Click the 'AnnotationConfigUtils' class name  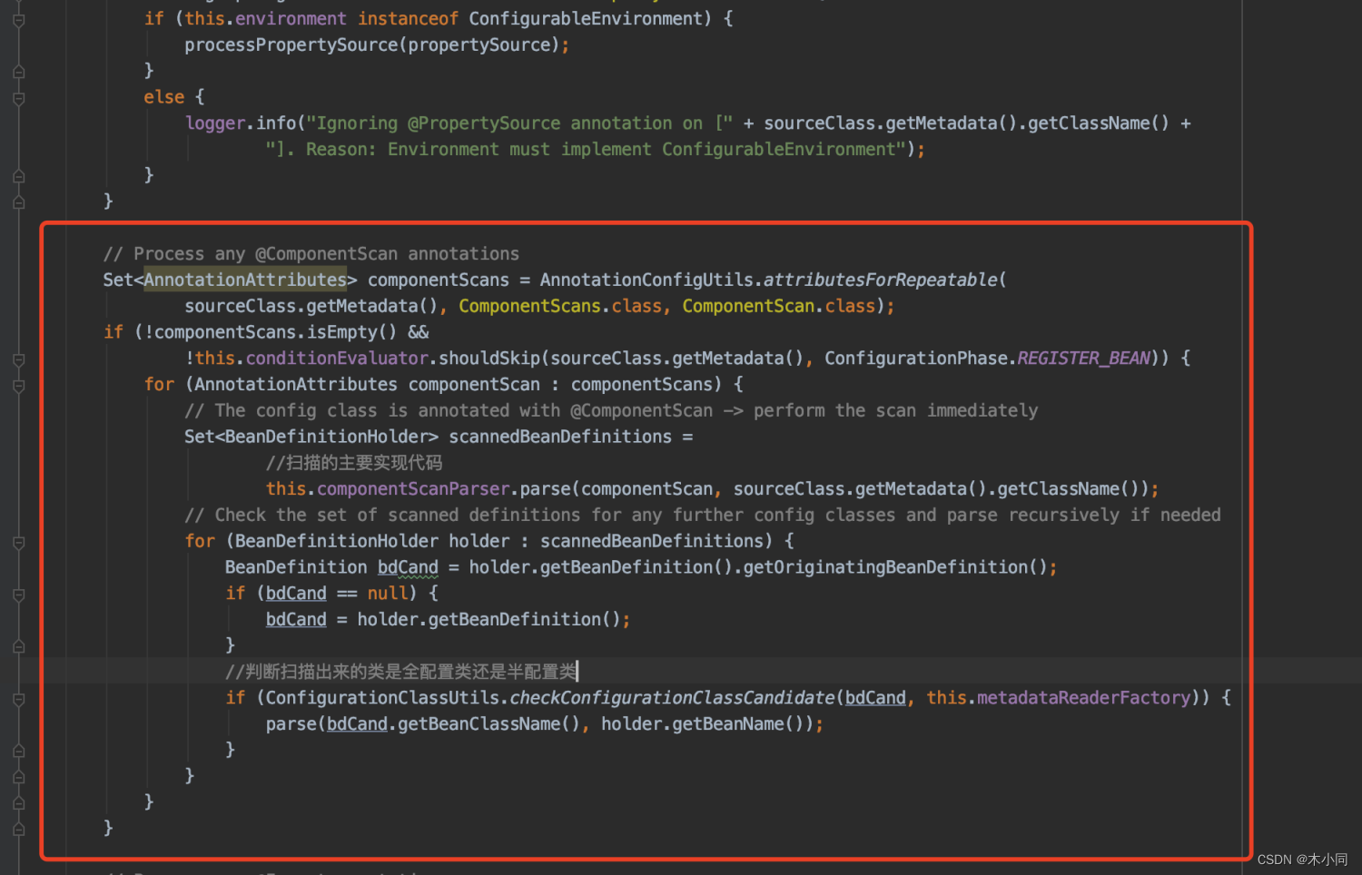coord(646,280)
